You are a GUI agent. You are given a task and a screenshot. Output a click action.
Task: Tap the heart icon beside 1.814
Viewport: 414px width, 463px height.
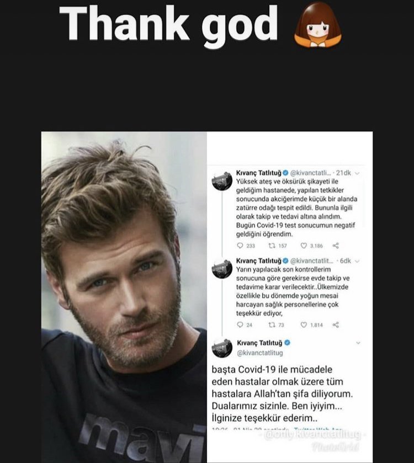tap(304, 324)
